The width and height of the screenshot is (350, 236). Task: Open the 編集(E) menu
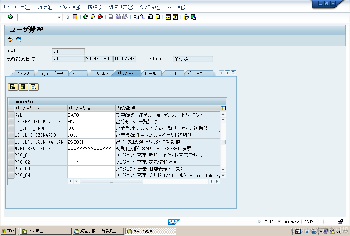(x=46, y=7)
